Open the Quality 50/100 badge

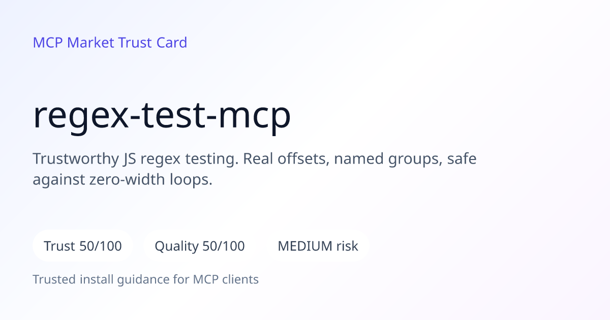point(200,246)
